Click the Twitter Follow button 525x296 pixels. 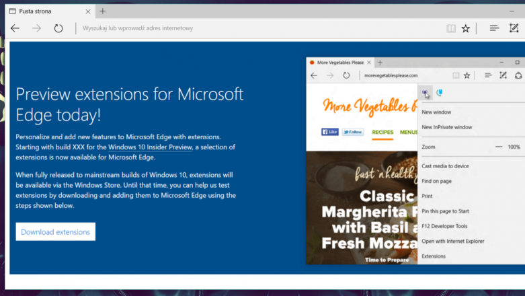pos(353,132)
